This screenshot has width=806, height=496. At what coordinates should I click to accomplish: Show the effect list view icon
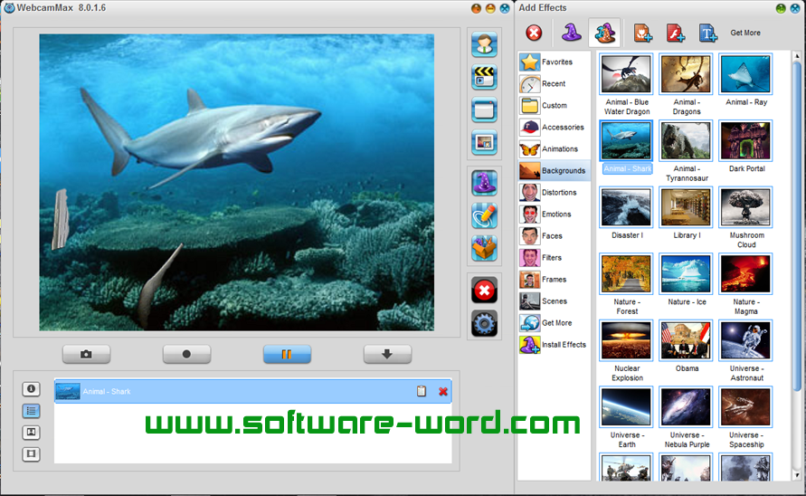coord(31,411)
